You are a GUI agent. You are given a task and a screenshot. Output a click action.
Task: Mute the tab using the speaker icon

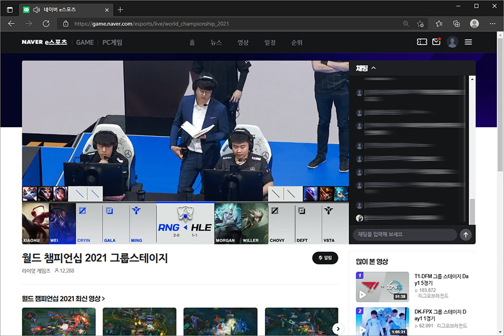pos(37,9)
